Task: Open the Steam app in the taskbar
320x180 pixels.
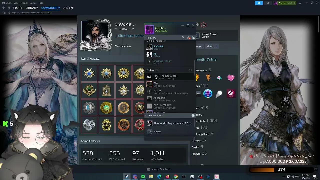Action: click(127, 177)
